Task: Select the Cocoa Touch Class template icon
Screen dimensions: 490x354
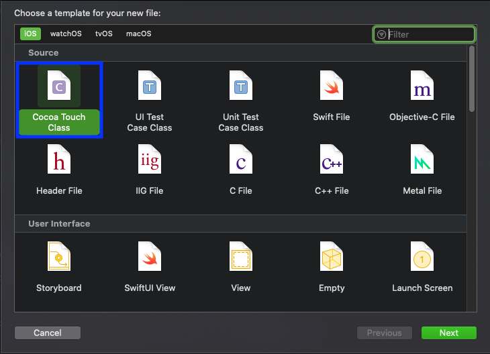Action: click(x=59, y=86)
